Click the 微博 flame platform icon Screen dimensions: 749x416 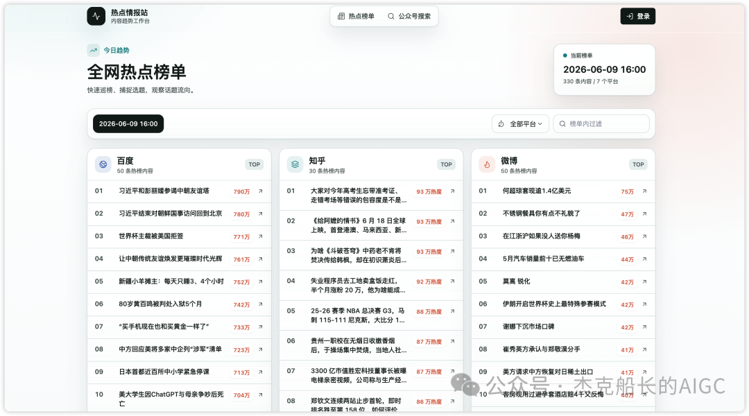[x=487, y=164]
